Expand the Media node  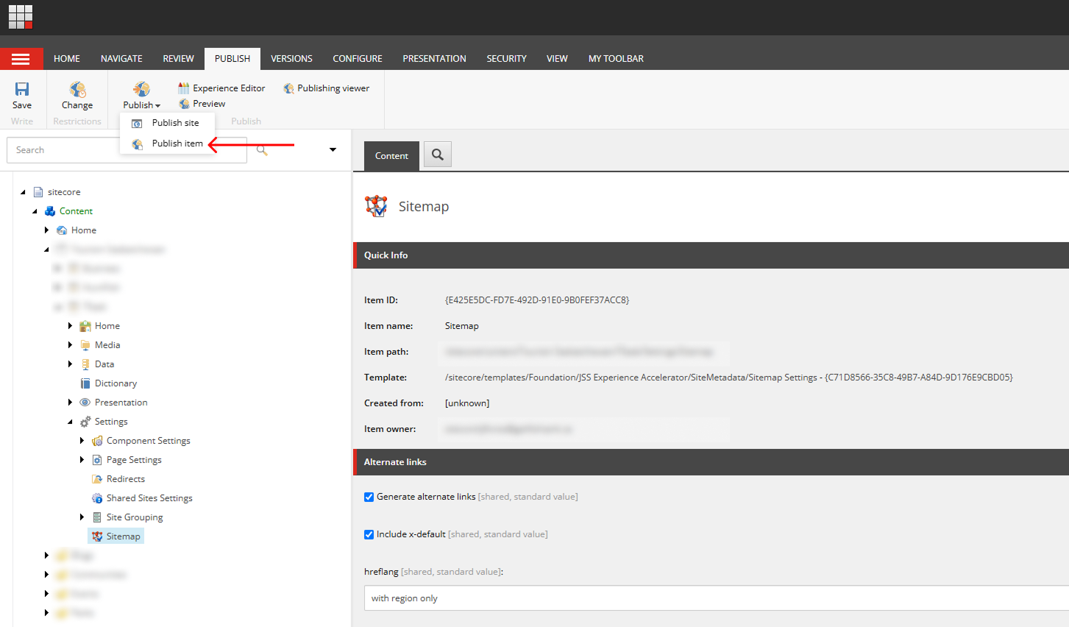(x=70, y=345)
